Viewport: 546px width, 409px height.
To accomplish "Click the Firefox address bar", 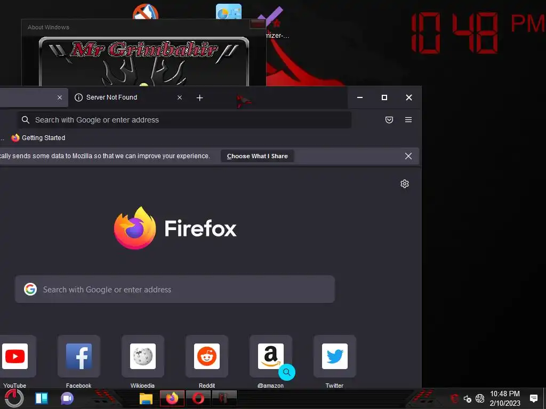I will [x=184, y=120].
